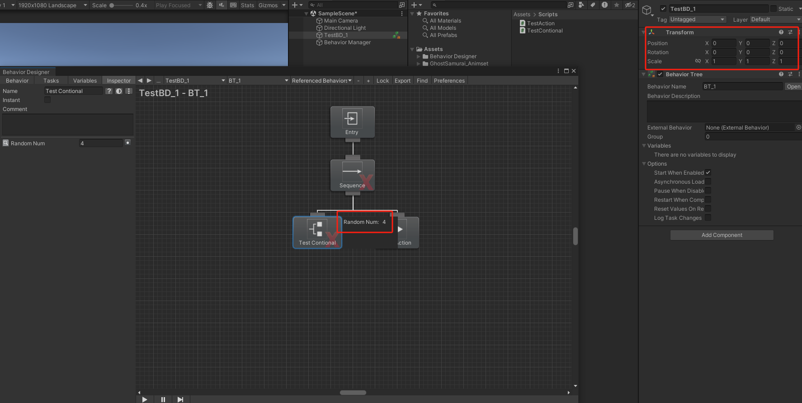This screenshot has width=802, height=403.
Task: Toggle the TestBD_1 active checkbox
Action: (663, 9)
